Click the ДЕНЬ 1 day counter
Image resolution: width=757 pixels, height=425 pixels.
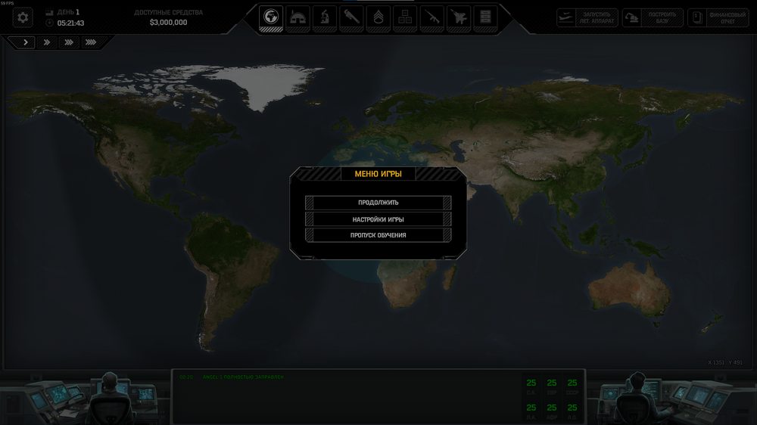[x=69, y=12]
